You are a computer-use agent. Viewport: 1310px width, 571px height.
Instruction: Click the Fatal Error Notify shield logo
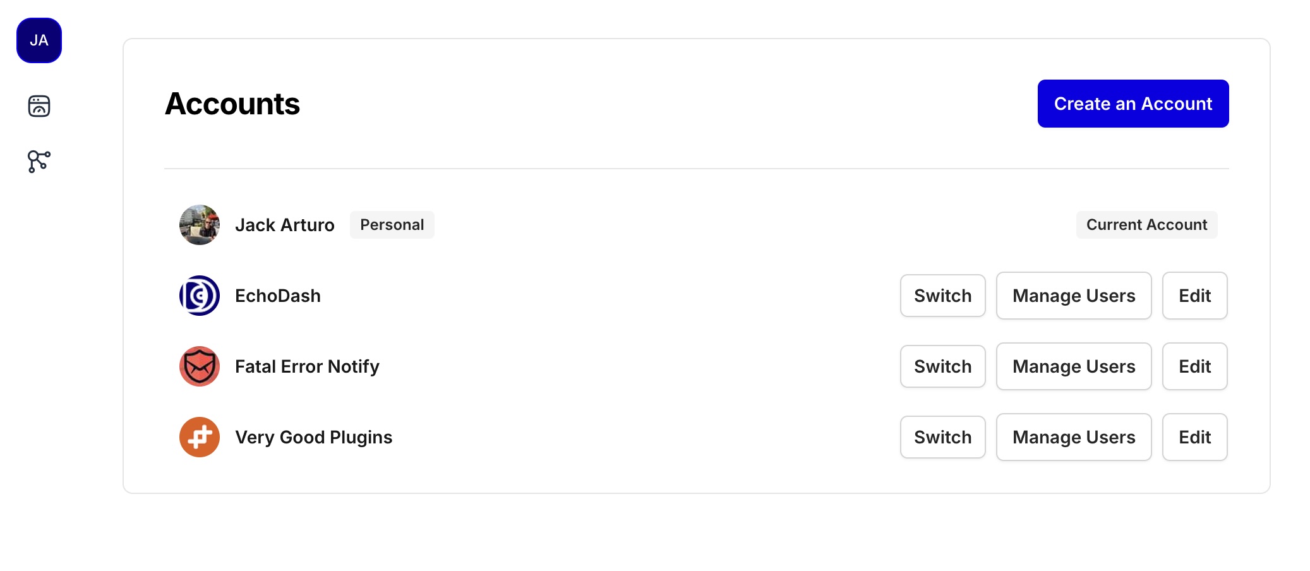200,366
